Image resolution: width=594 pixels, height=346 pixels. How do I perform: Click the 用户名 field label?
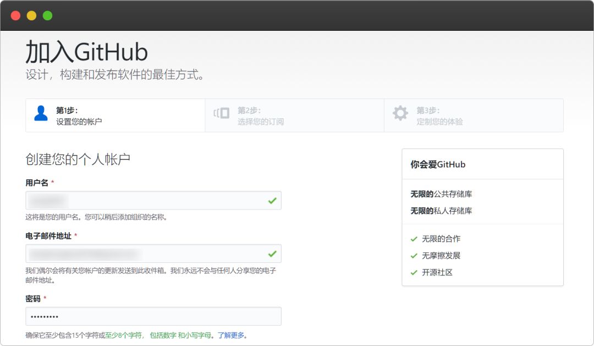click(x=37, y=183)
